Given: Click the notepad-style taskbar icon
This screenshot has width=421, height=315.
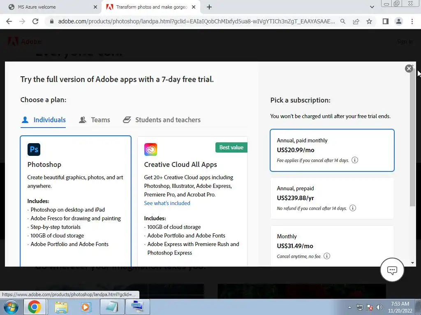Looking at the screenshot, I should click(112, 307).
